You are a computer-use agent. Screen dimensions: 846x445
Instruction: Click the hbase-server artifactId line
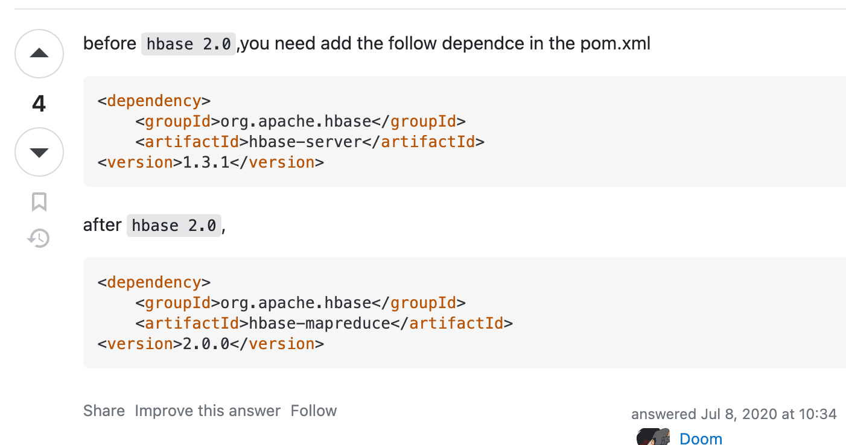click(310, 142)
